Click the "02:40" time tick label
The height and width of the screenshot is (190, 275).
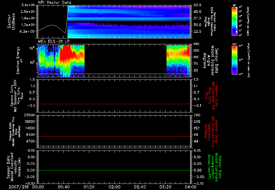coord(140,187)
